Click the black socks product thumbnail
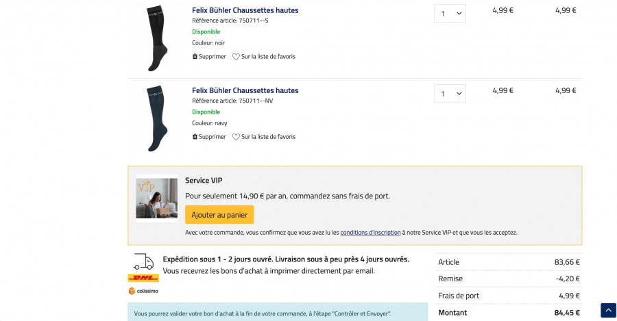 [x=155, y=38]
